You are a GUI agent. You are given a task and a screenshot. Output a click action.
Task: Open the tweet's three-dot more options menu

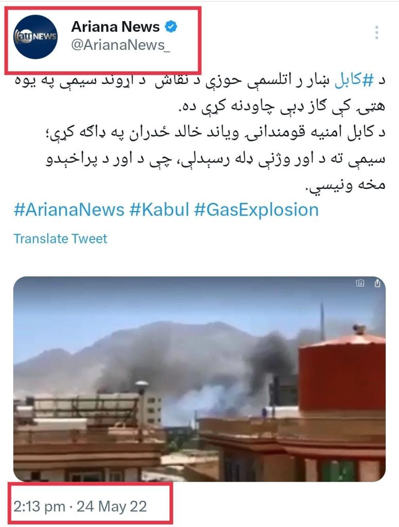pos(376,32)
